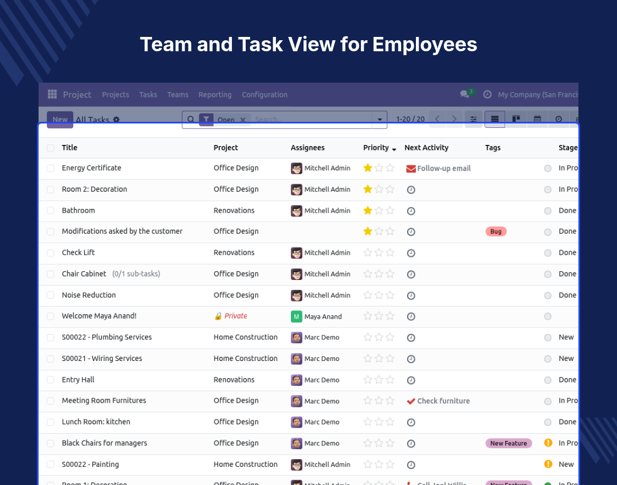Schedule activity clock on Welcome Maya Anand! row
This screenshot has height=485, width=617.
point(411,316)
